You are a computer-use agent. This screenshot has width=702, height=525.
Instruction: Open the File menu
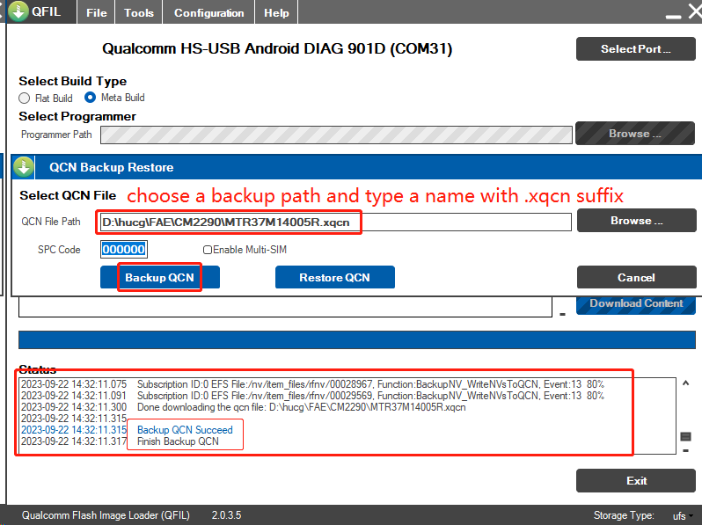(x=97, y=12)
